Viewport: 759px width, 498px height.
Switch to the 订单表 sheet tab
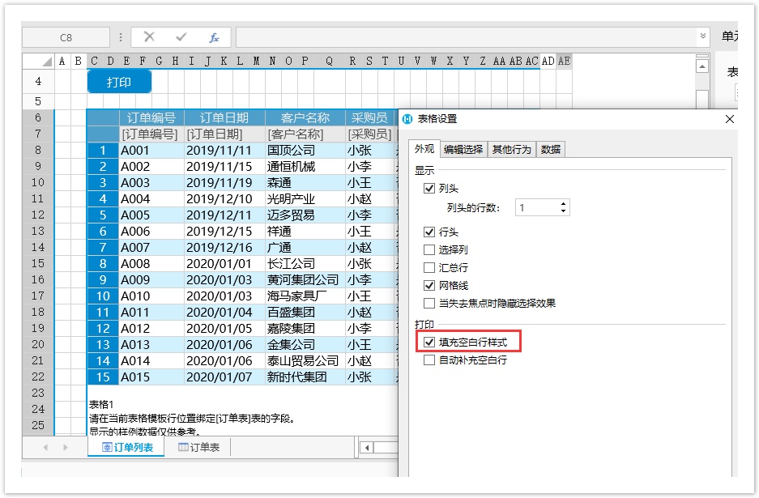[x=198, y=447]
